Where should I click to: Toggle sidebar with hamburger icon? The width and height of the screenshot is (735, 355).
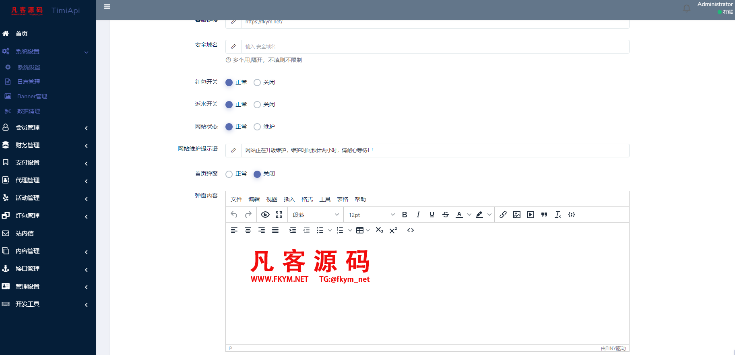pos(107,7)
